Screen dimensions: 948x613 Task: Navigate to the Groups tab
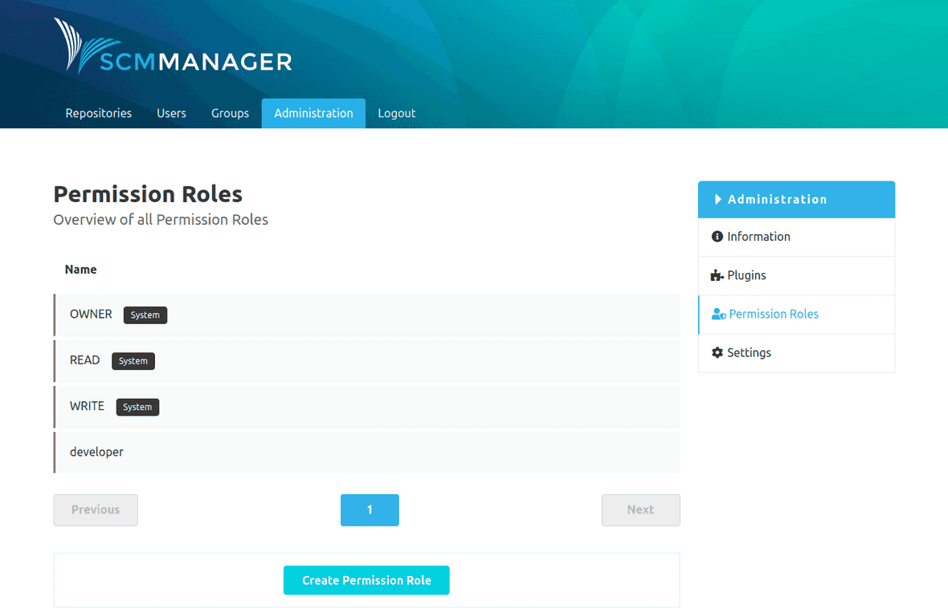[230, 113]
